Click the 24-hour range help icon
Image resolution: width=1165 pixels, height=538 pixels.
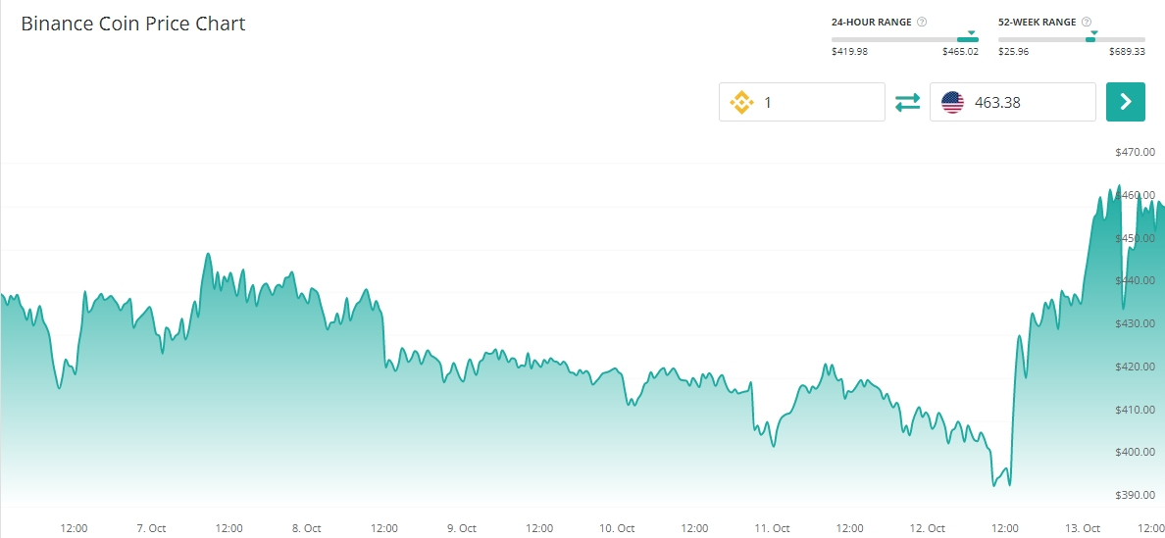click(922, 22)
